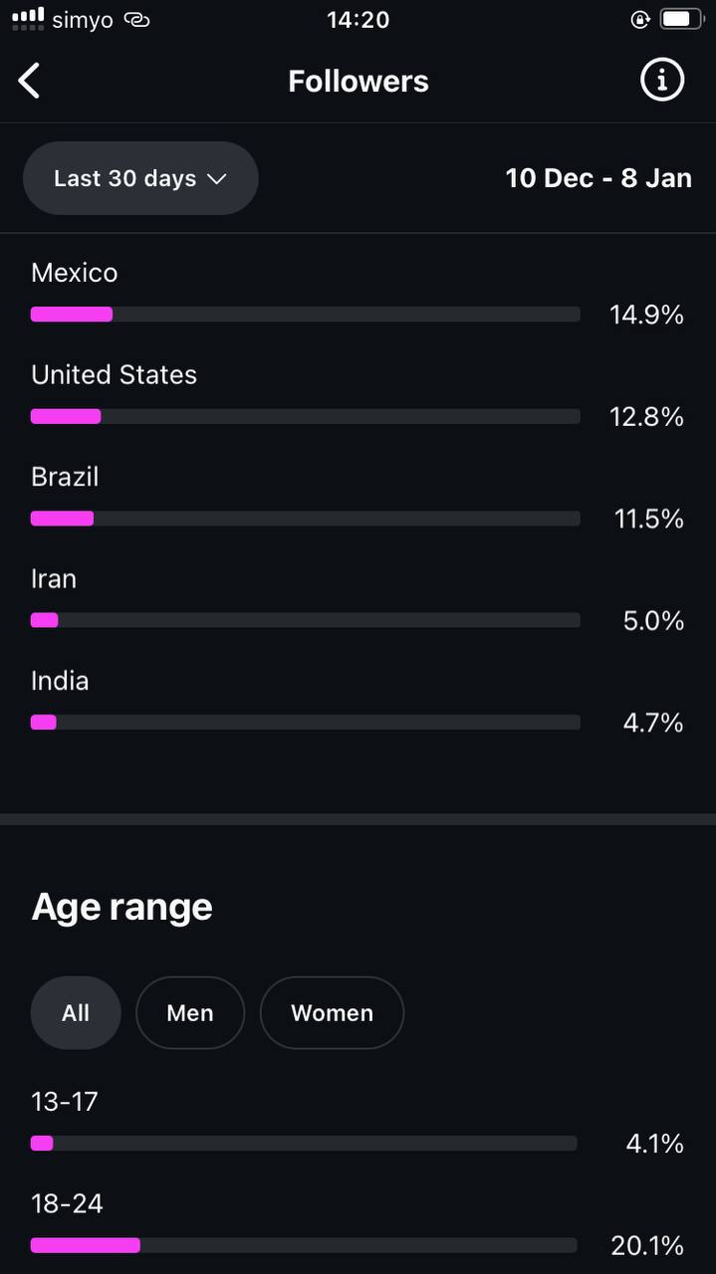Tap the 13-17 age group label
This screenshot has height=1274, width=716.
pos(65,1102)
